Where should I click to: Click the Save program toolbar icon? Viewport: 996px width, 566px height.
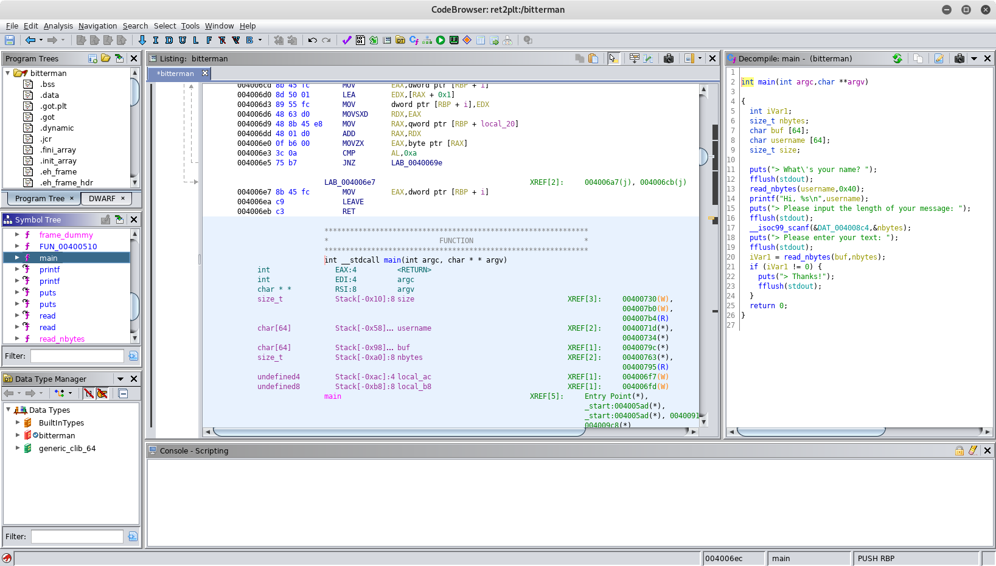point(10,40)
